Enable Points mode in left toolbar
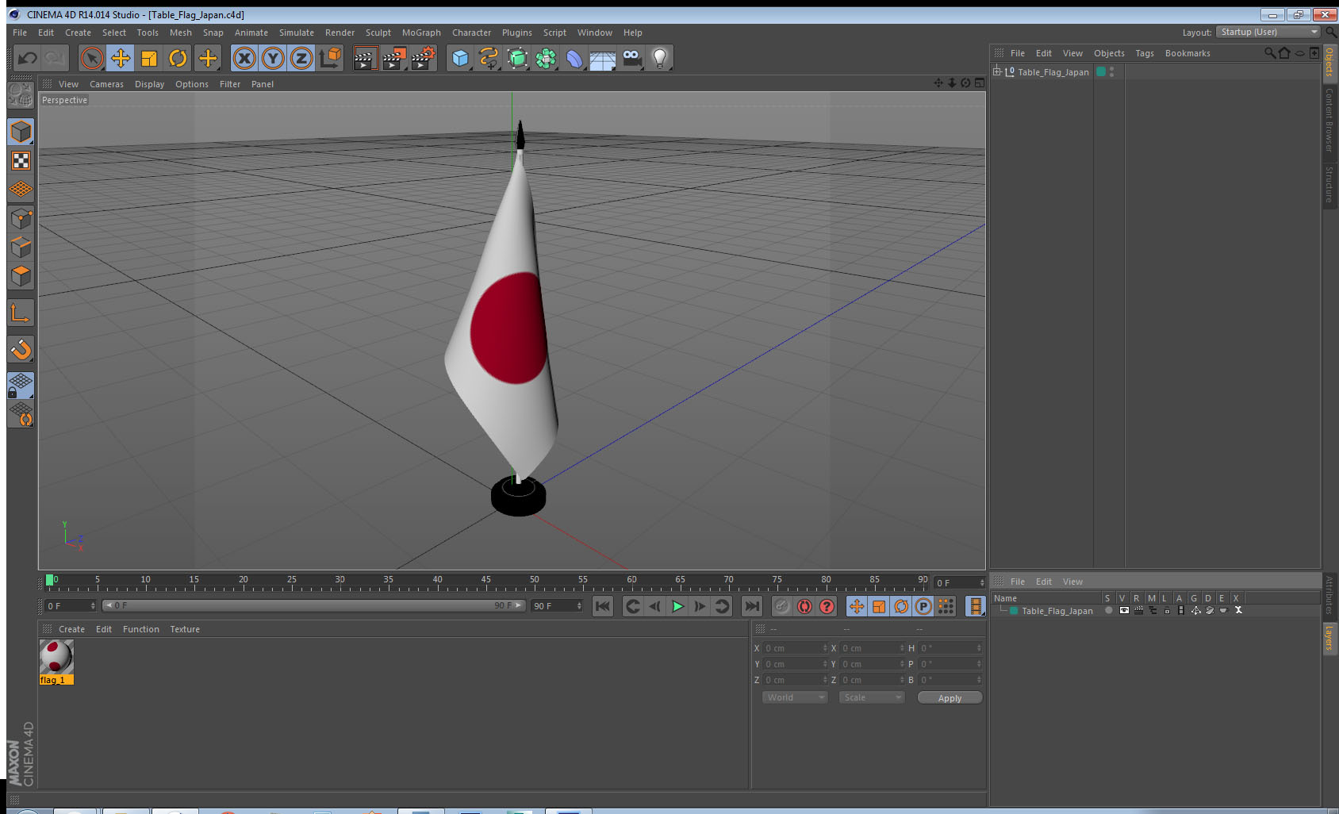 click(21, 218)
